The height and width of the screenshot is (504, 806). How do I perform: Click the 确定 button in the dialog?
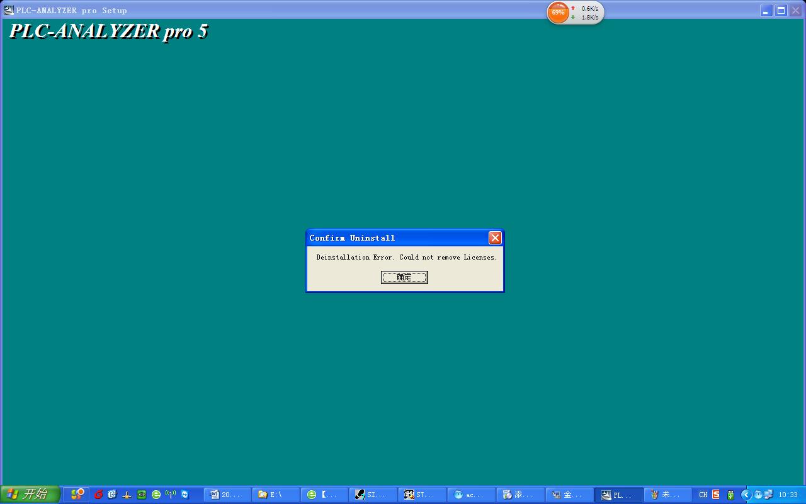[x=404, y=277]
